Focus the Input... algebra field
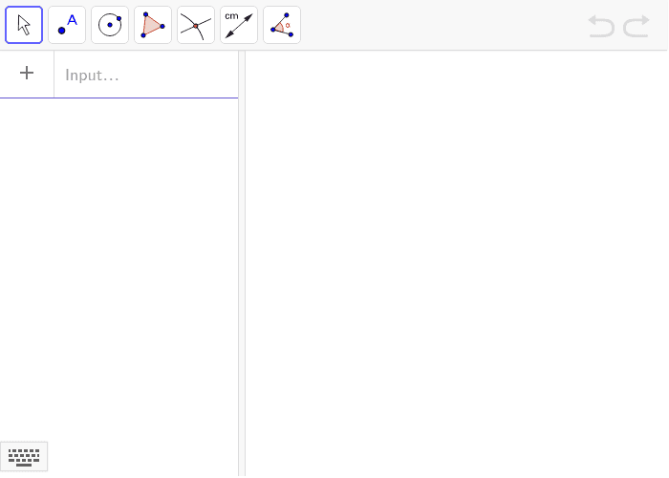The width and height of the screenshot is (669, 478). [146, 75]
